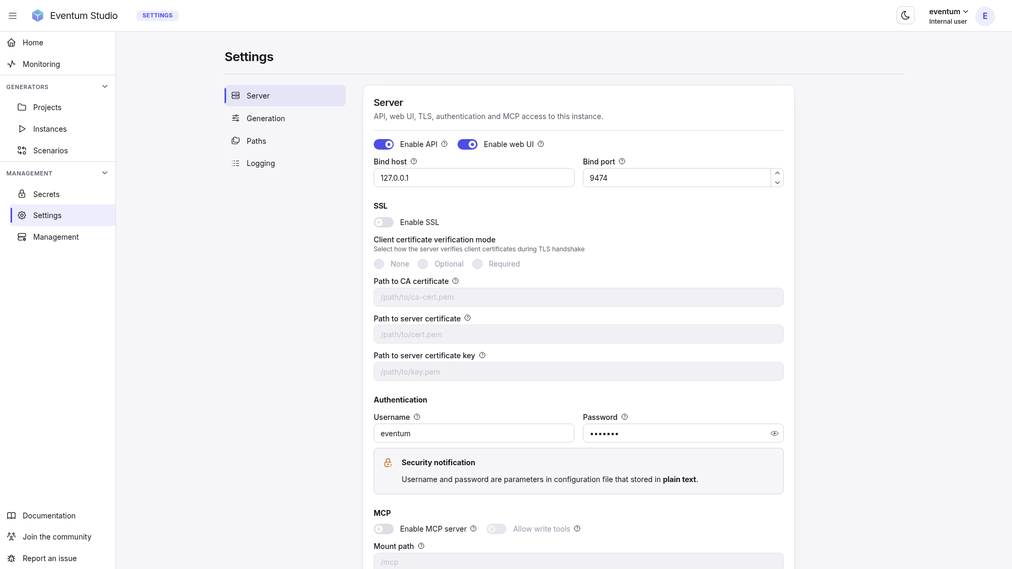Toggle the hamburger sidebar menu icon
The image size is (1012, 569).
coord(13,16)
